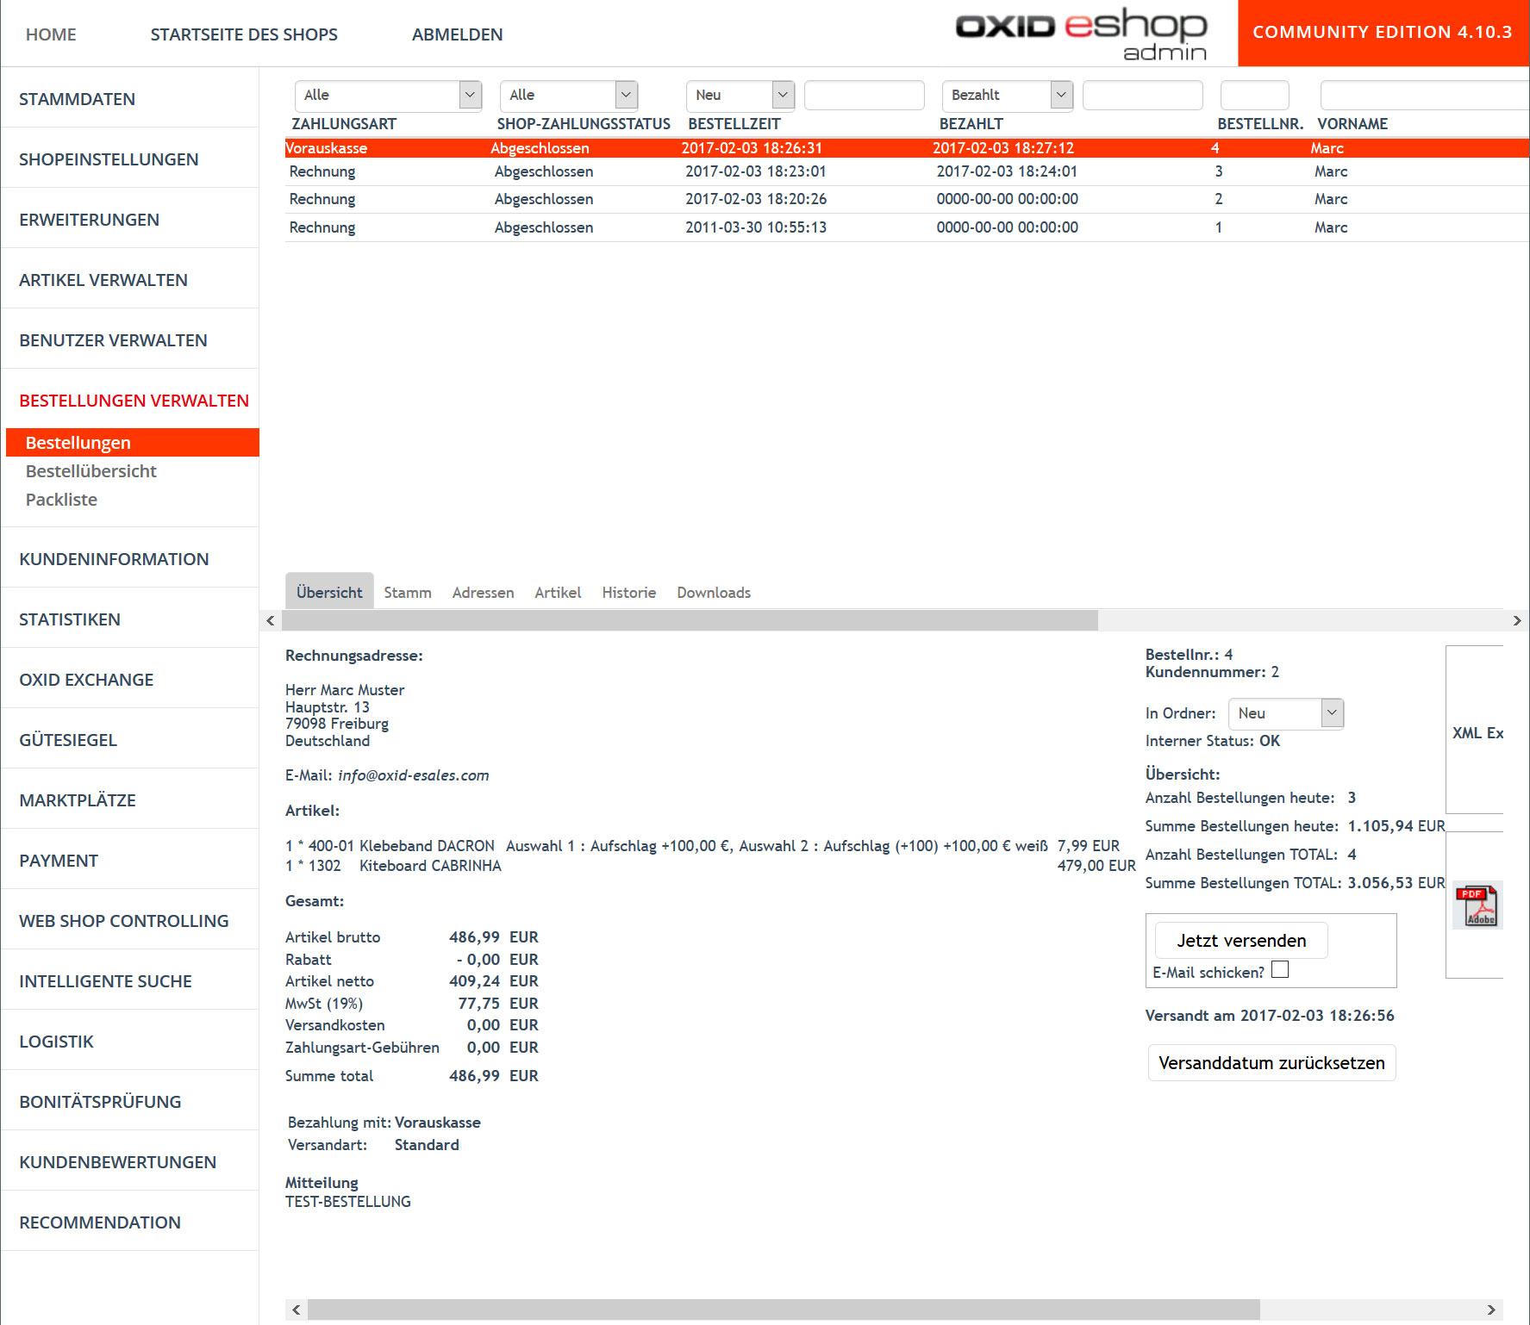
Task: Switch to the Adressen tab
Action: 483,593
